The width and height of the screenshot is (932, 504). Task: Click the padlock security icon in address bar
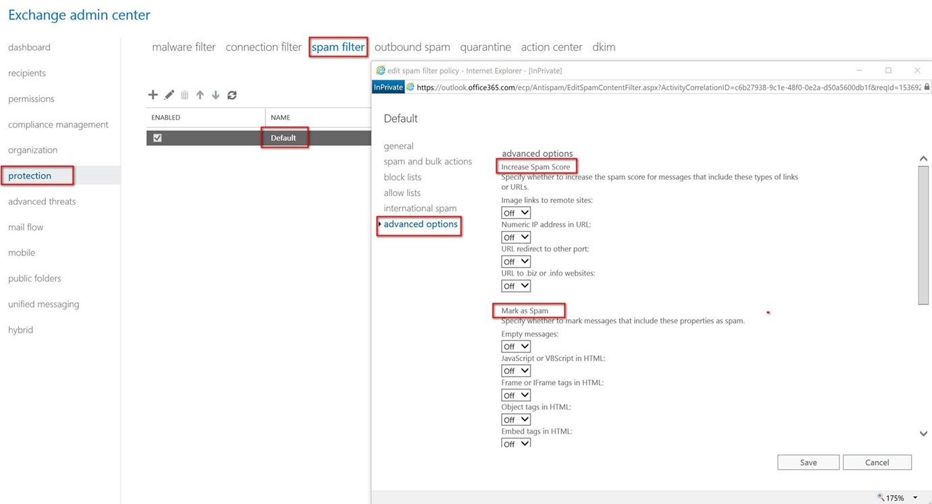[927, 87]
